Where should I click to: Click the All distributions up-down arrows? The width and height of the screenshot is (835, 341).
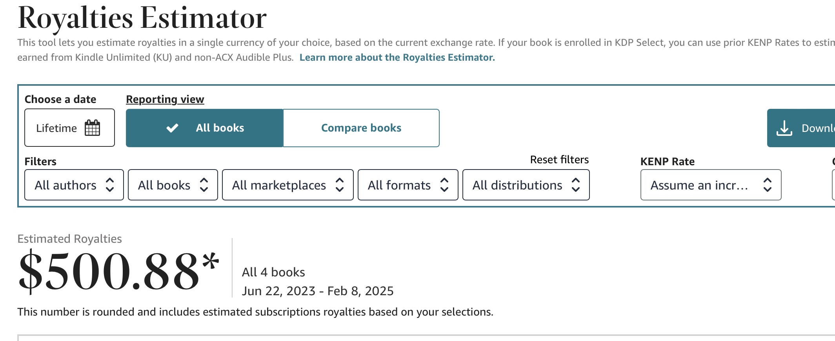tap(576, 185)
